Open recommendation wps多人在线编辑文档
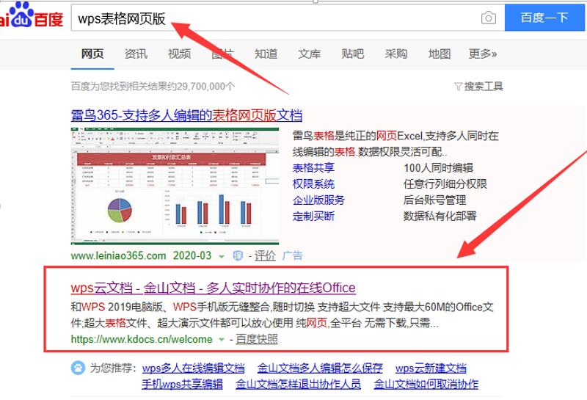The width and height of the screenshot is (587, 400). tap(193, 368)
